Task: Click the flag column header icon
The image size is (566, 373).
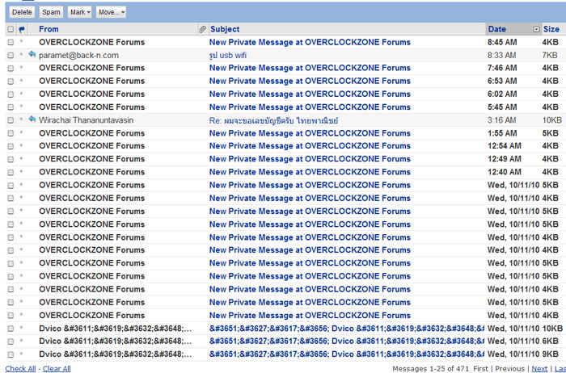Action: pyautogui.click(x=22, y=29)
